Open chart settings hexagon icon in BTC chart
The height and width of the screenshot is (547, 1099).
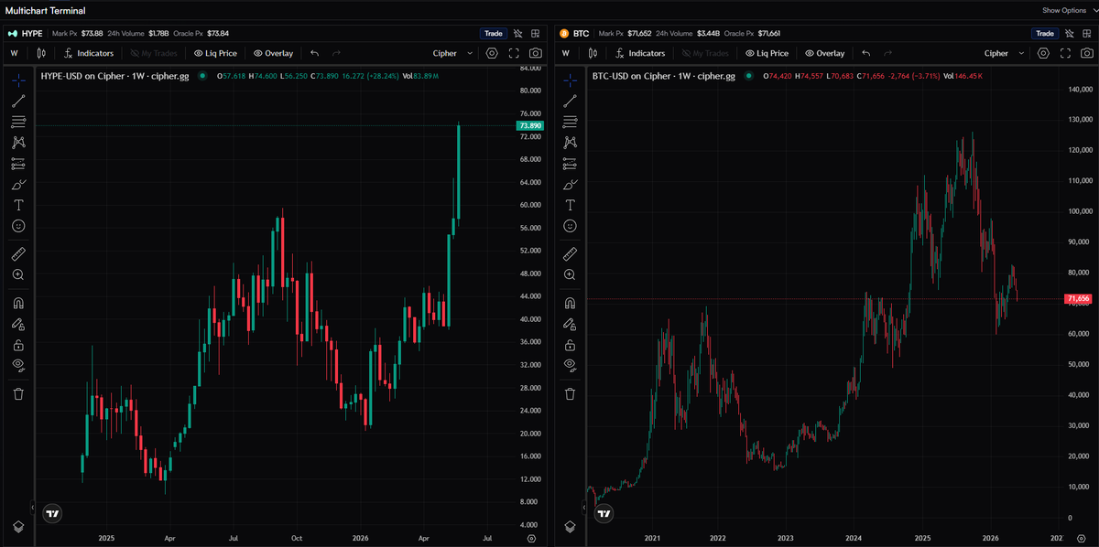coord(1044,53)
